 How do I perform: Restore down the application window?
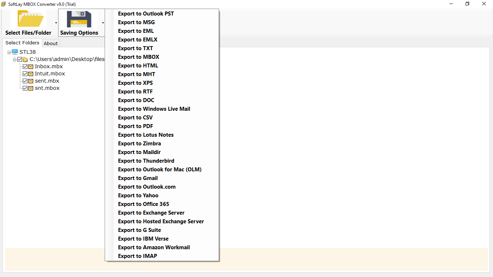[x=467, y=4]
